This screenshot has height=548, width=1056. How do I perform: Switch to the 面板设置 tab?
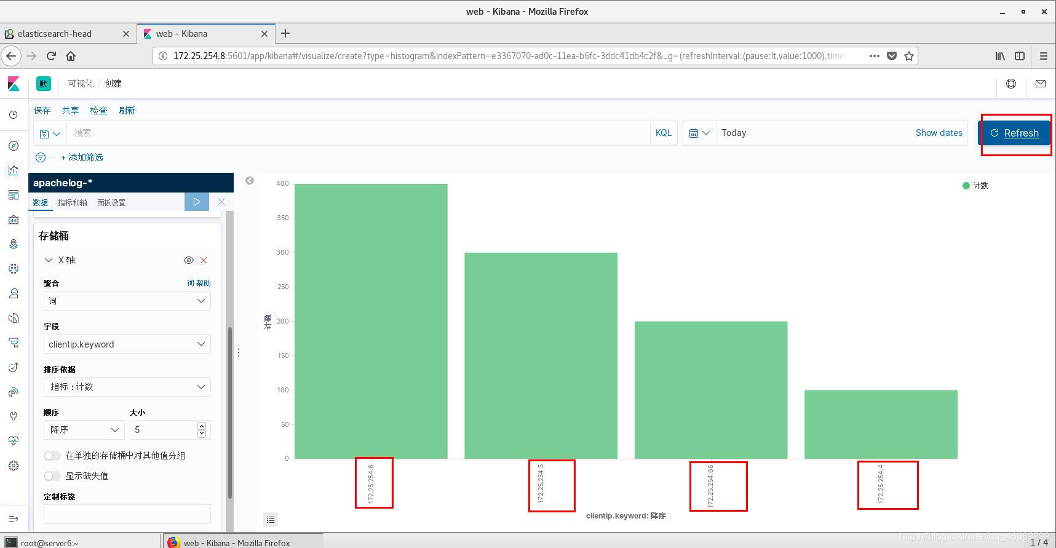click(111, 202)
